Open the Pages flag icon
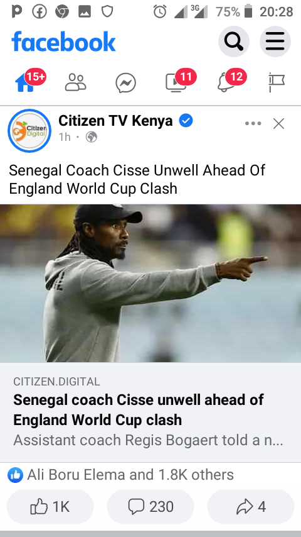The height and width of the screenshot is (537, 301). click(x=277, y=82)
